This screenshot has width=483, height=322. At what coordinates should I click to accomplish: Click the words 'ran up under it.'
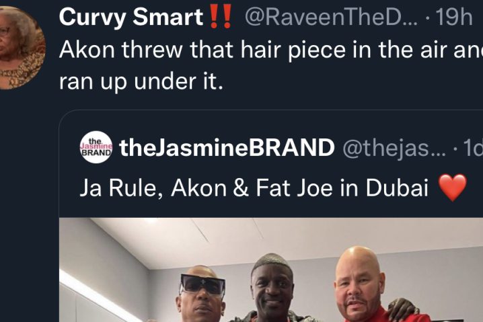coord(141,81)
